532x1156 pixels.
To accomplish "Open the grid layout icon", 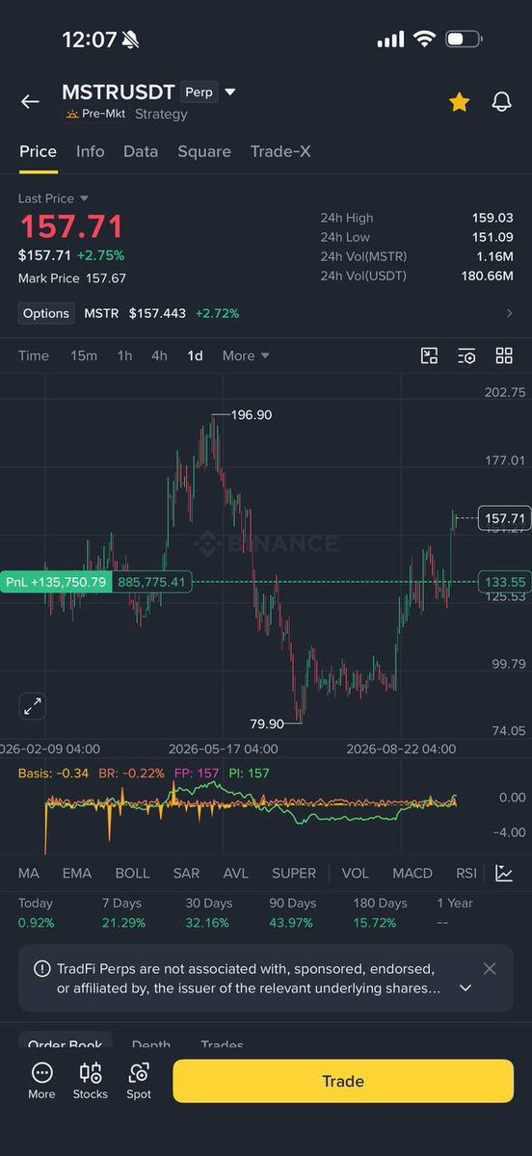I will [x=504, y=355].
